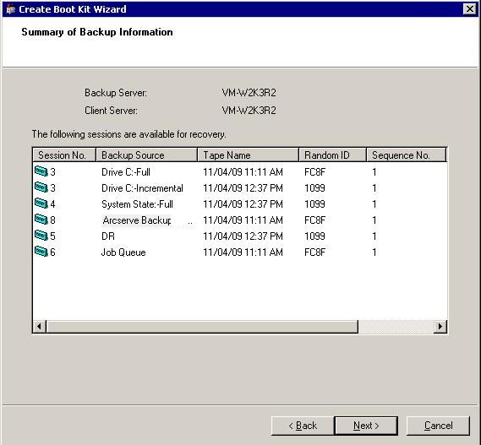The width and height of the screenshot is (481, 445).
Task: Cancel the wizard
Action: (x=438, y=426)
